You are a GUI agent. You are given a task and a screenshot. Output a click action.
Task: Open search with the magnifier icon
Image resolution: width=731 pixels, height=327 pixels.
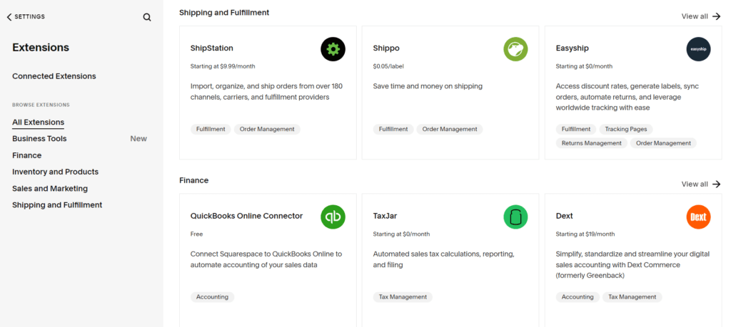coord(147,17)
